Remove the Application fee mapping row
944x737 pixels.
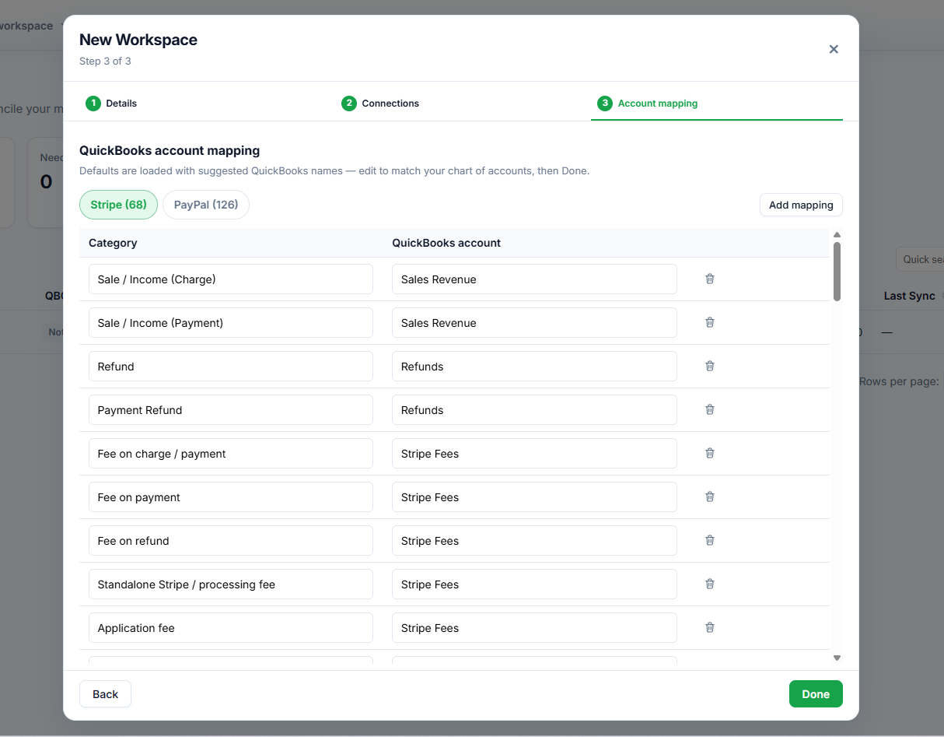tap(709, 627)
